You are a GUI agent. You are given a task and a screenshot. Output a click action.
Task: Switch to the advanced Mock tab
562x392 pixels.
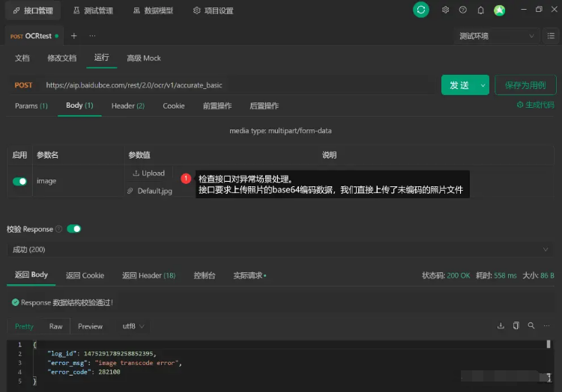pyautogui.click(x=144, y=58)
